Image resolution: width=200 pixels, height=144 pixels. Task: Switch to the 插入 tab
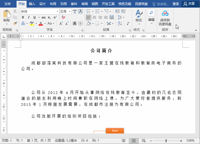[x=32, y=4]
